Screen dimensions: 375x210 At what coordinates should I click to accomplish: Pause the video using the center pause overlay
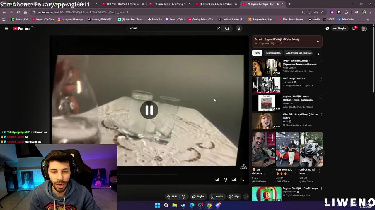[149, 110]
